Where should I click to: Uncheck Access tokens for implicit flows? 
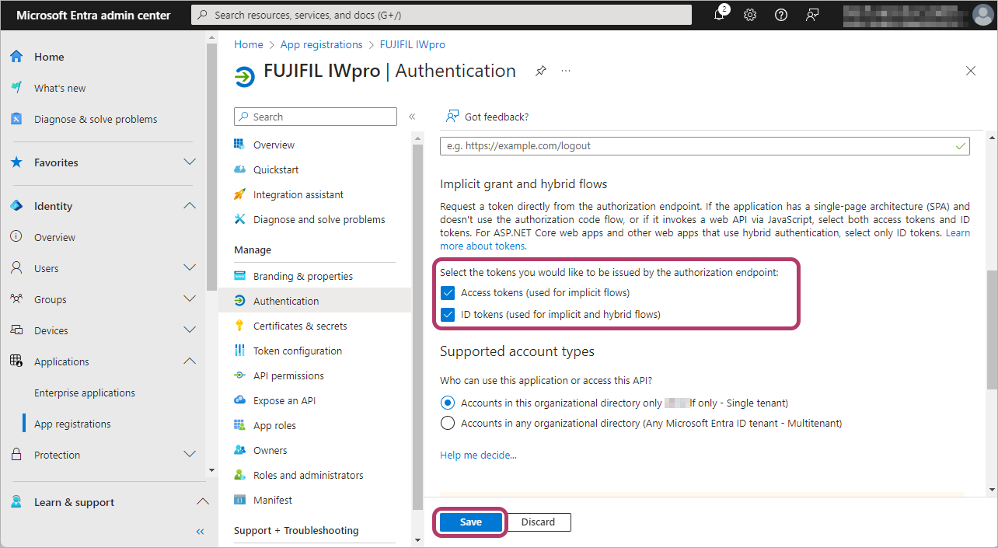pyautogui.click(x=447, y=293)
